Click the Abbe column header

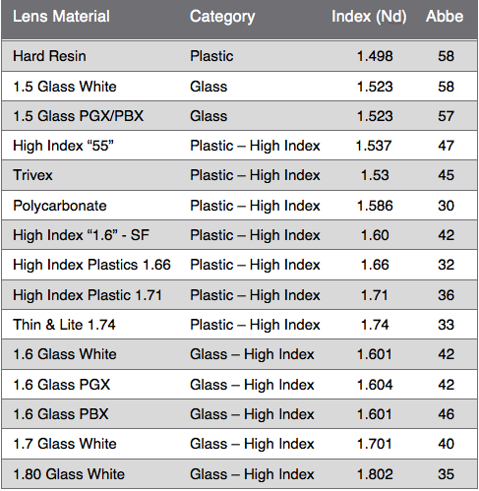(445, 17)
